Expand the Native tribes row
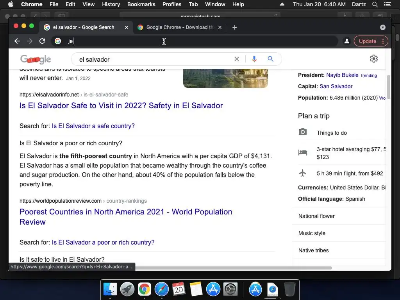This screenshot has width=400, height=300. pyautogui.click(x=339, y=250)
